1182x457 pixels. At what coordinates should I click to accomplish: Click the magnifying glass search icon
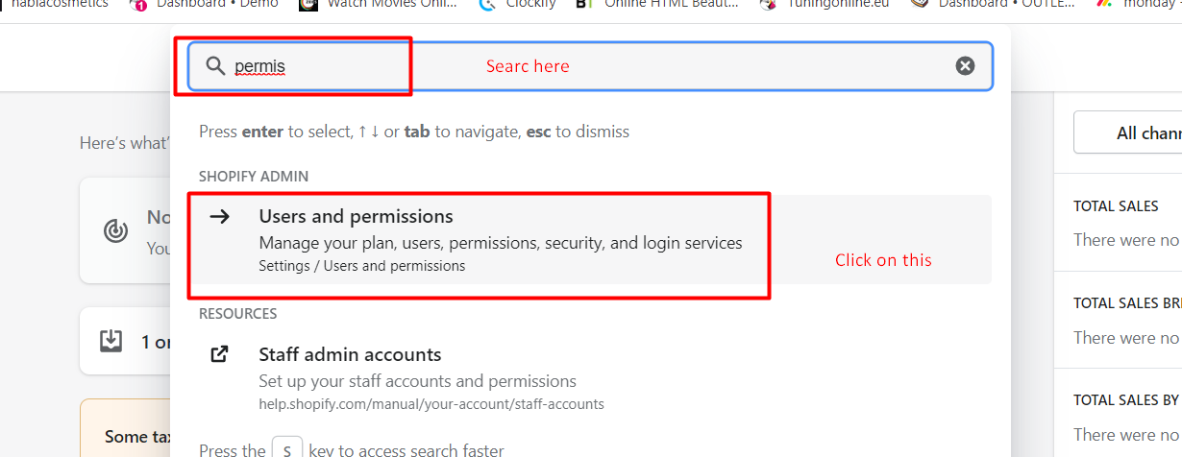coord(215,65)
